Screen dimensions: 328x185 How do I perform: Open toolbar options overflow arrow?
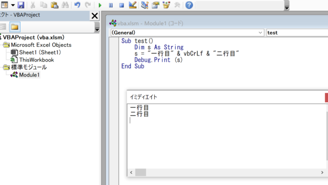click(287, 8)
